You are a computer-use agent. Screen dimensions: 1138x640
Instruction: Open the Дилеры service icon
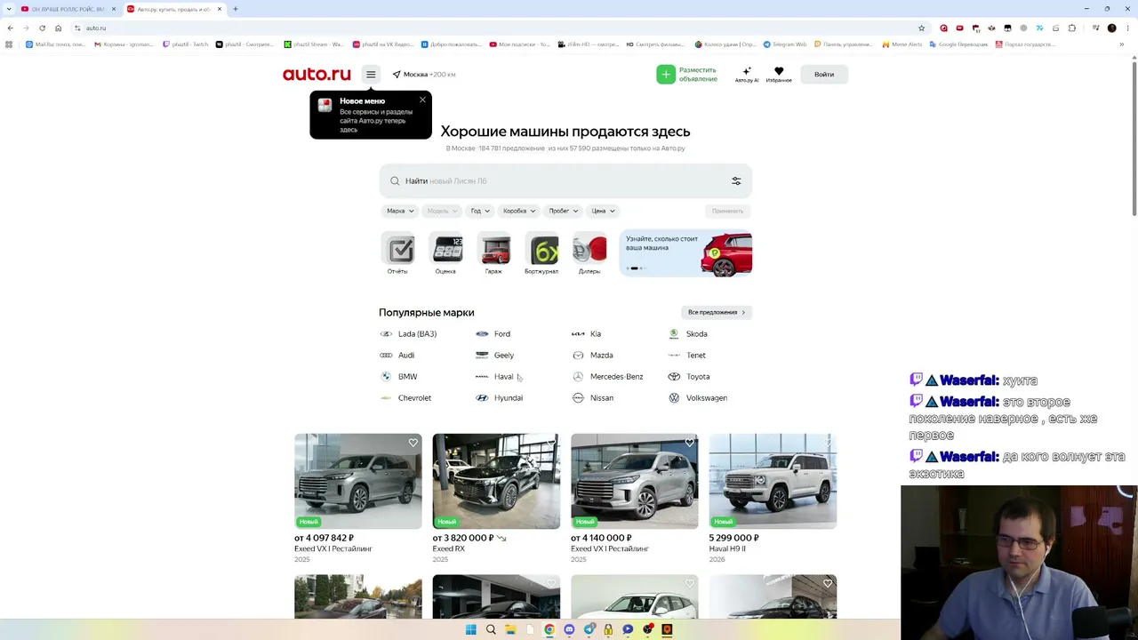point(589,253)
